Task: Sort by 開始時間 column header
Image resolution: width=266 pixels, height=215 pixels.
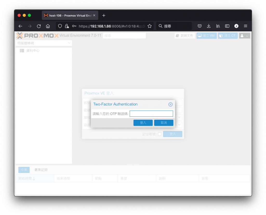Action: (35, 179)
